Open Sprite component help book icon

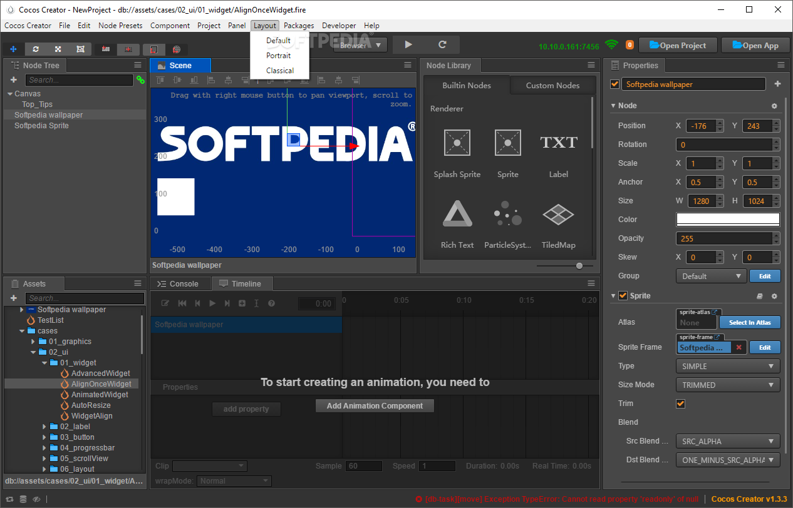pos(760,297)
